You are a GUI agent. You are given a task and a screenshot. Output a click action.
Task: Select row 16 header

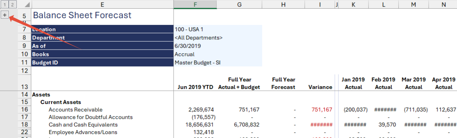[x=25, y=110]
